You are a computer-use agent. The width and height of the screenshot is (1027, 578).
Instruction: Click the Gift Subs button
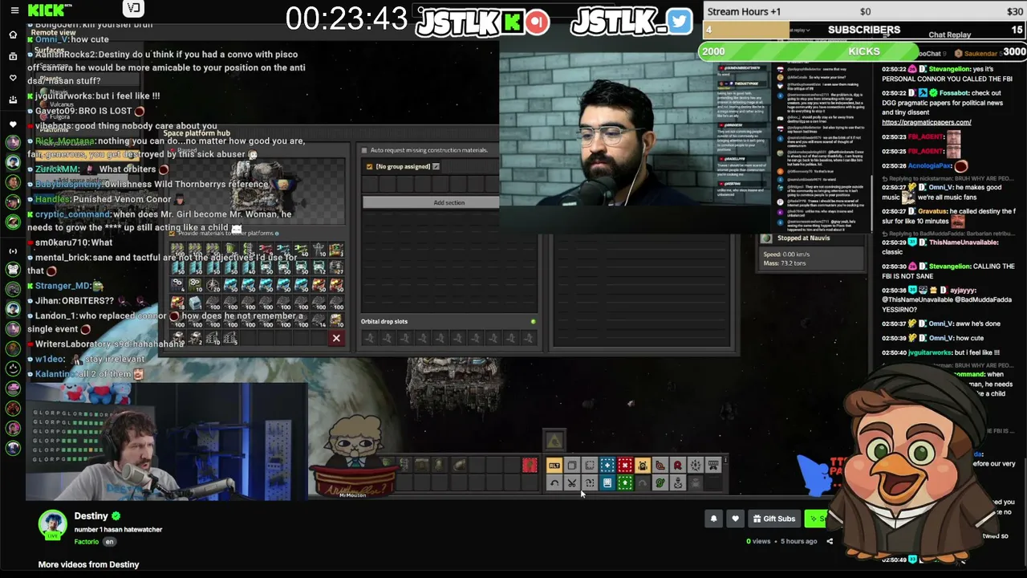[x=773, y=519]
